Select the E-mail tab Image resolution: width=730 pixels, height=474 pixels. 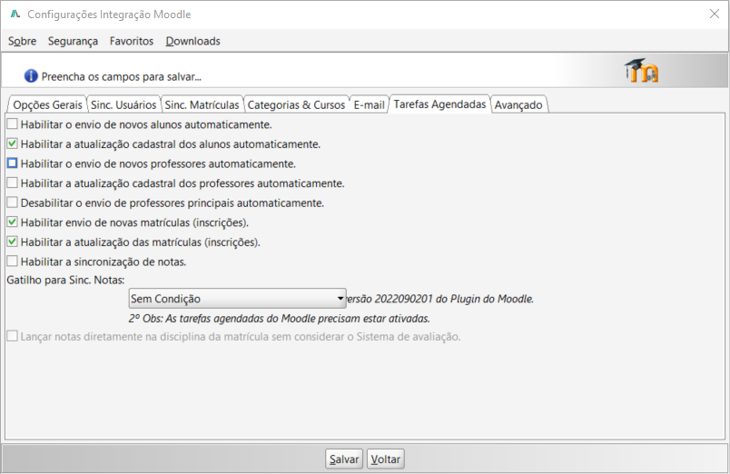[369, 104]
